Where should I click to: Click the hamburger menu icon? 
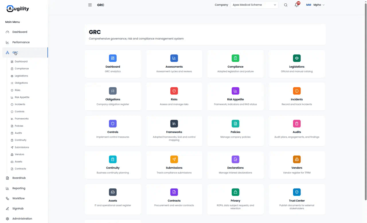click(x=90, y=5)
